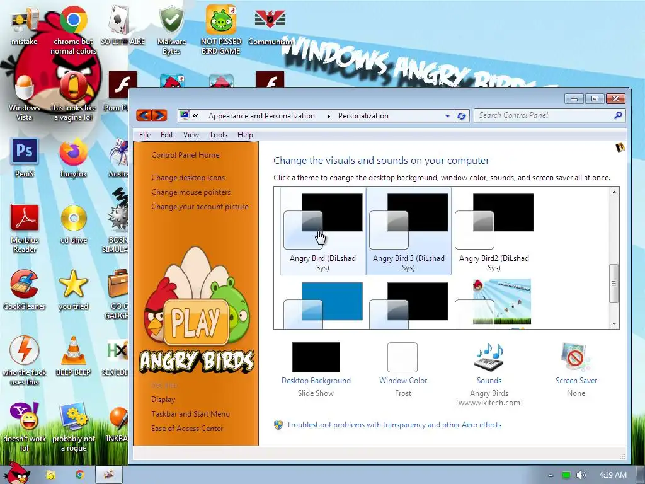Viewport: 645px width, 484px height.
Task: Open the Tools menu
Action: click(x=218, y=135)
